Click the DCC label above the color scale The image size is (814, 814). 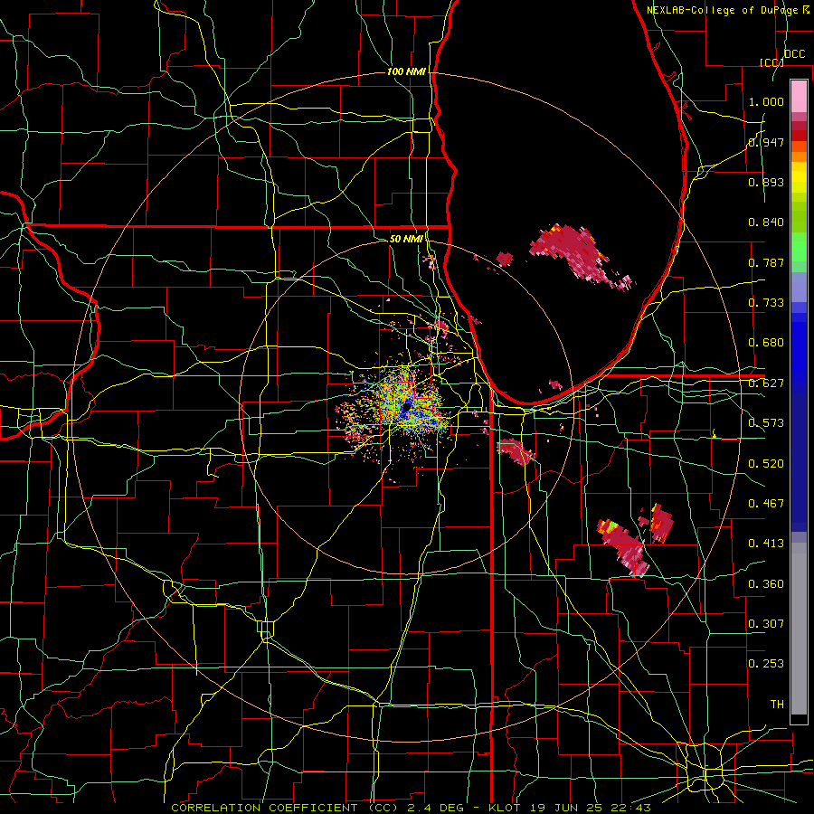(794, 54)
